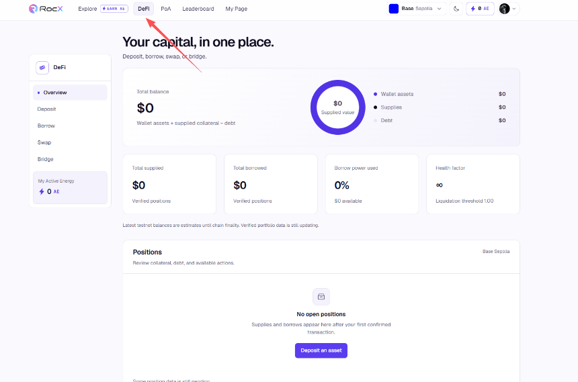
Task: Open the profile avatar menu
Action: 508,9
